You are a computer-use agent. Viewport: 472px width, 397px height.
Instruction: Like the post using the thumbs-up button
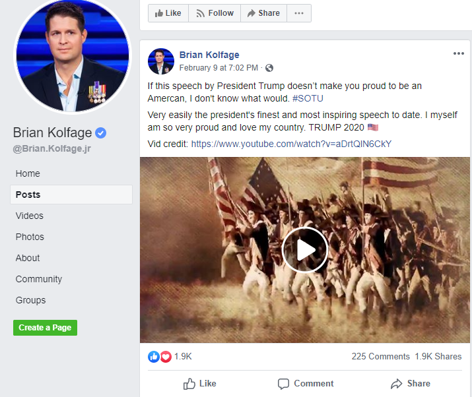[x=200, y=383]
